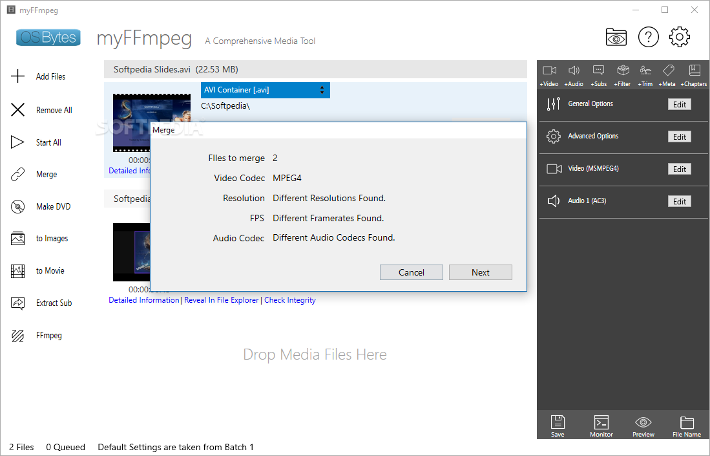Click "0 Queued" in status bar

point(66,447)
